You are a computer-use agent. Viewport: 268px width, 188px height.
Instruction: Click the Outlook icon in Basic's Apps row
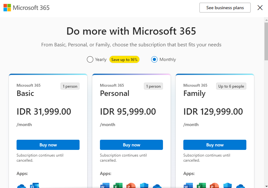34,186
